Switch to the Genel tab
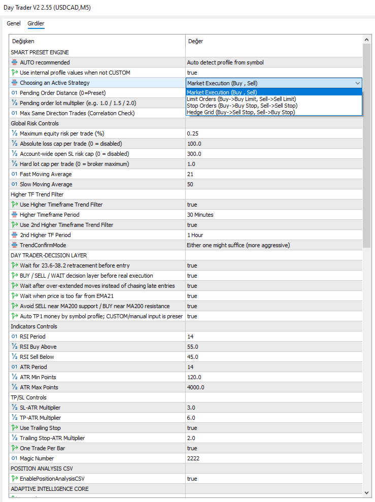Image resolution: width=375 pixels, height=502 pixels. (x=14, y=23)
